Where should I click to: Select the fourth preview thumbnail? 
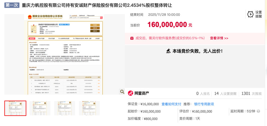click(x=89, y=108)
